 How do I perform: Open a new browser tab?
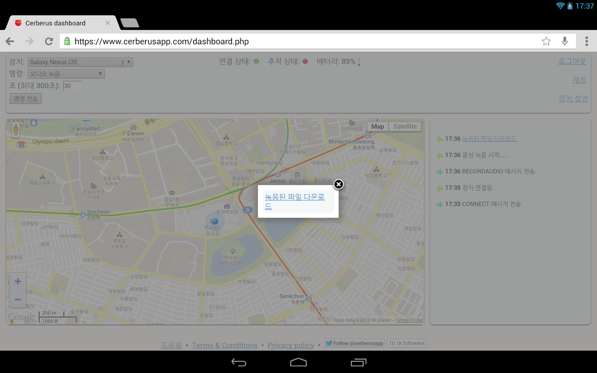pos(129,23)
